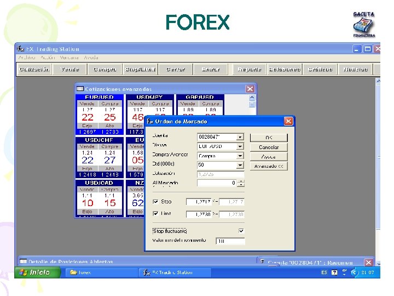The image size is (394, 296).
Task: Click USD/JPY Vende price 46
Action: (x=138, y=117)
